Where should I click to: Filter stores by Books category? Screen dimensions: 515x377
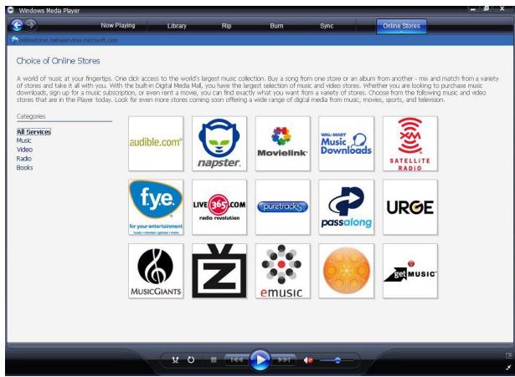point(24,167)
